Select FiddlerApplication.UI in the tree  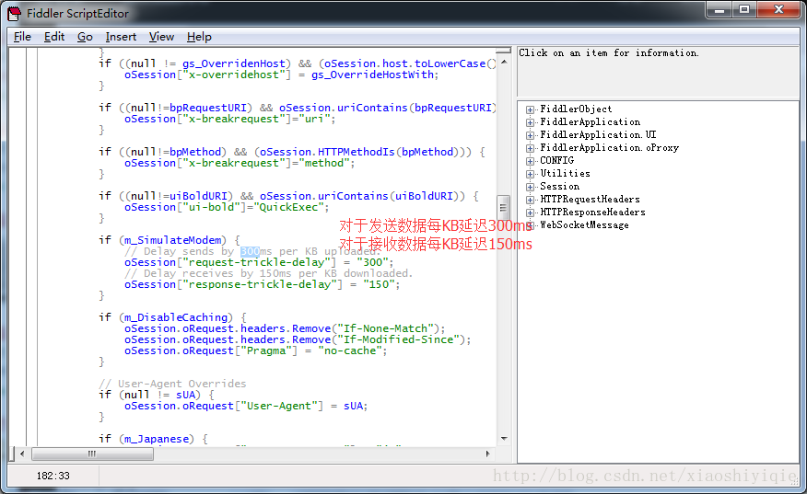[x=598, y=134]
